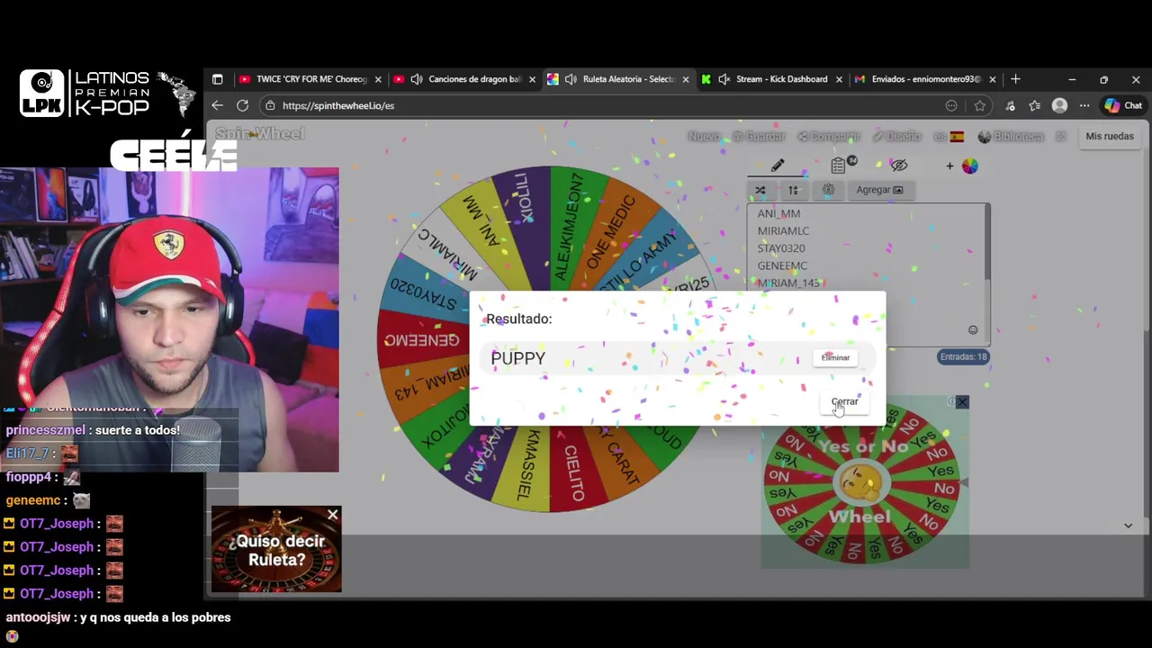Shuffle the wheel entries
Image resolution: width=1152 pixels, height=648 pixels.
760,190
